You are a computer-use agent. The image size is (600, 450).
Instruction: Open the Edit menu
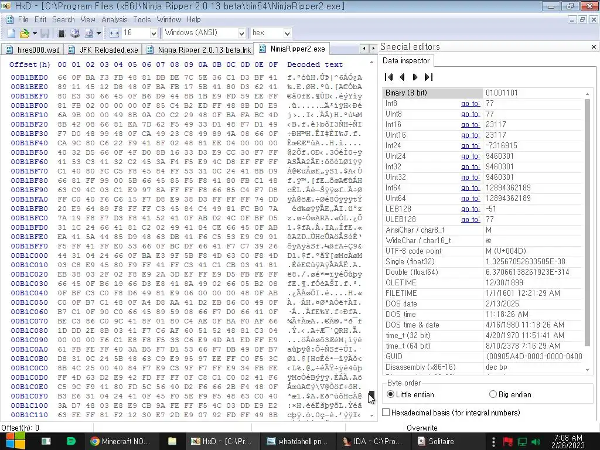(40, 19)
